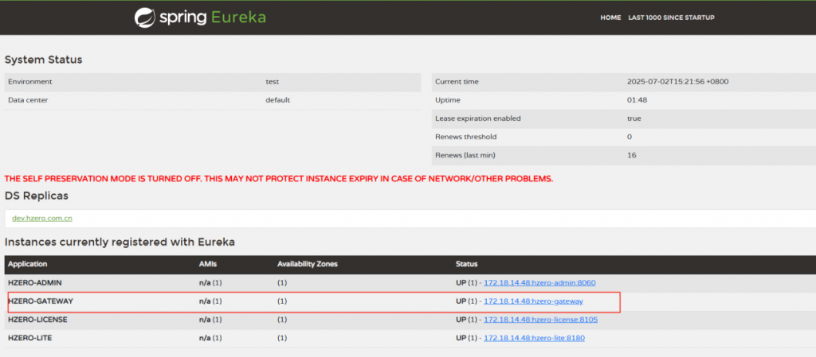Visit the hzero-lite:8180 instance link
This screenshot has width=816, height=357.
(x=534, y=338)
